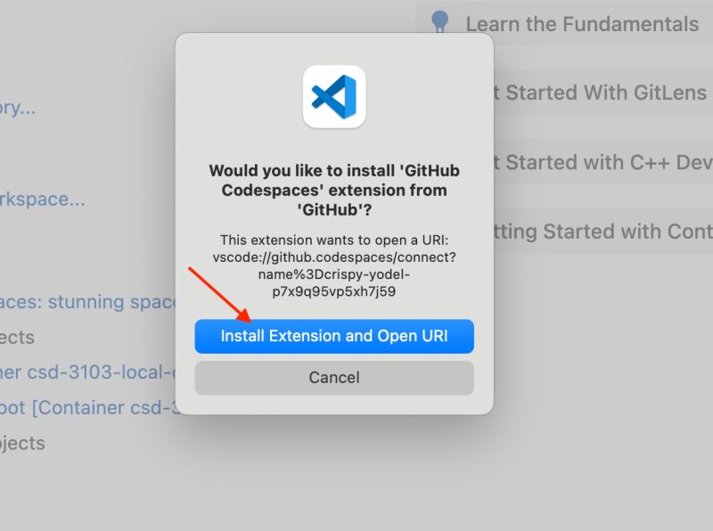Click the 'name%3Dcrispy-yodel-' URI line
Screen dimensions: 713x531
[x=334, y=274]
